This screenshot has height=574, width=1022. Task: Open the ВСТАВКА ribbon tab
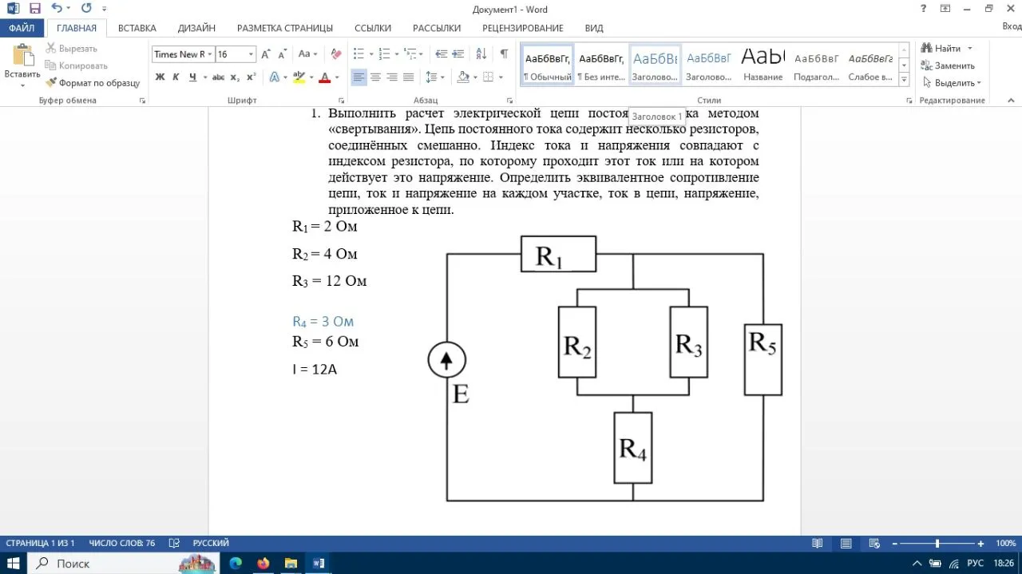[x=137, y=28]
